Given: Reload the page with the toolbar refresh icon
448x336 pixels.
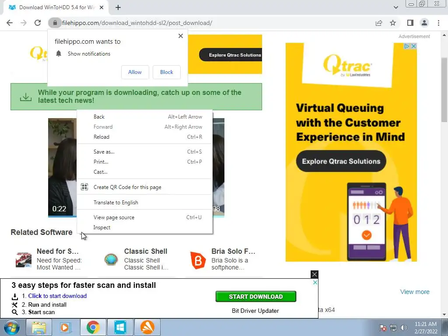Looking at the screenshot, I should point(38,23).
